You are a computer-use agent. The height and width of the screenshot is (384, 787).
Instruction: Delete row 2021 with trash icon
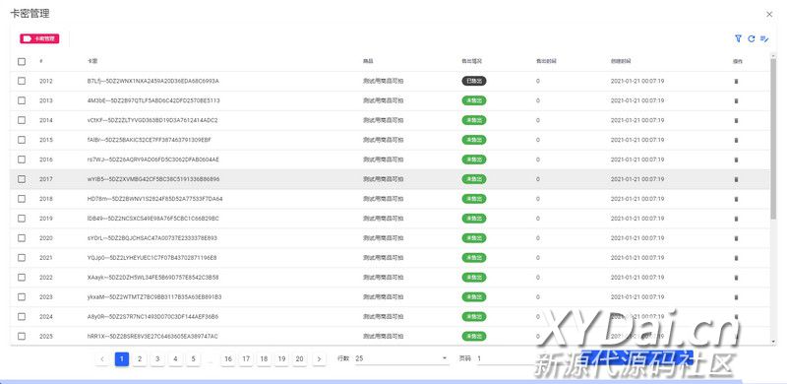pos(736,258)
